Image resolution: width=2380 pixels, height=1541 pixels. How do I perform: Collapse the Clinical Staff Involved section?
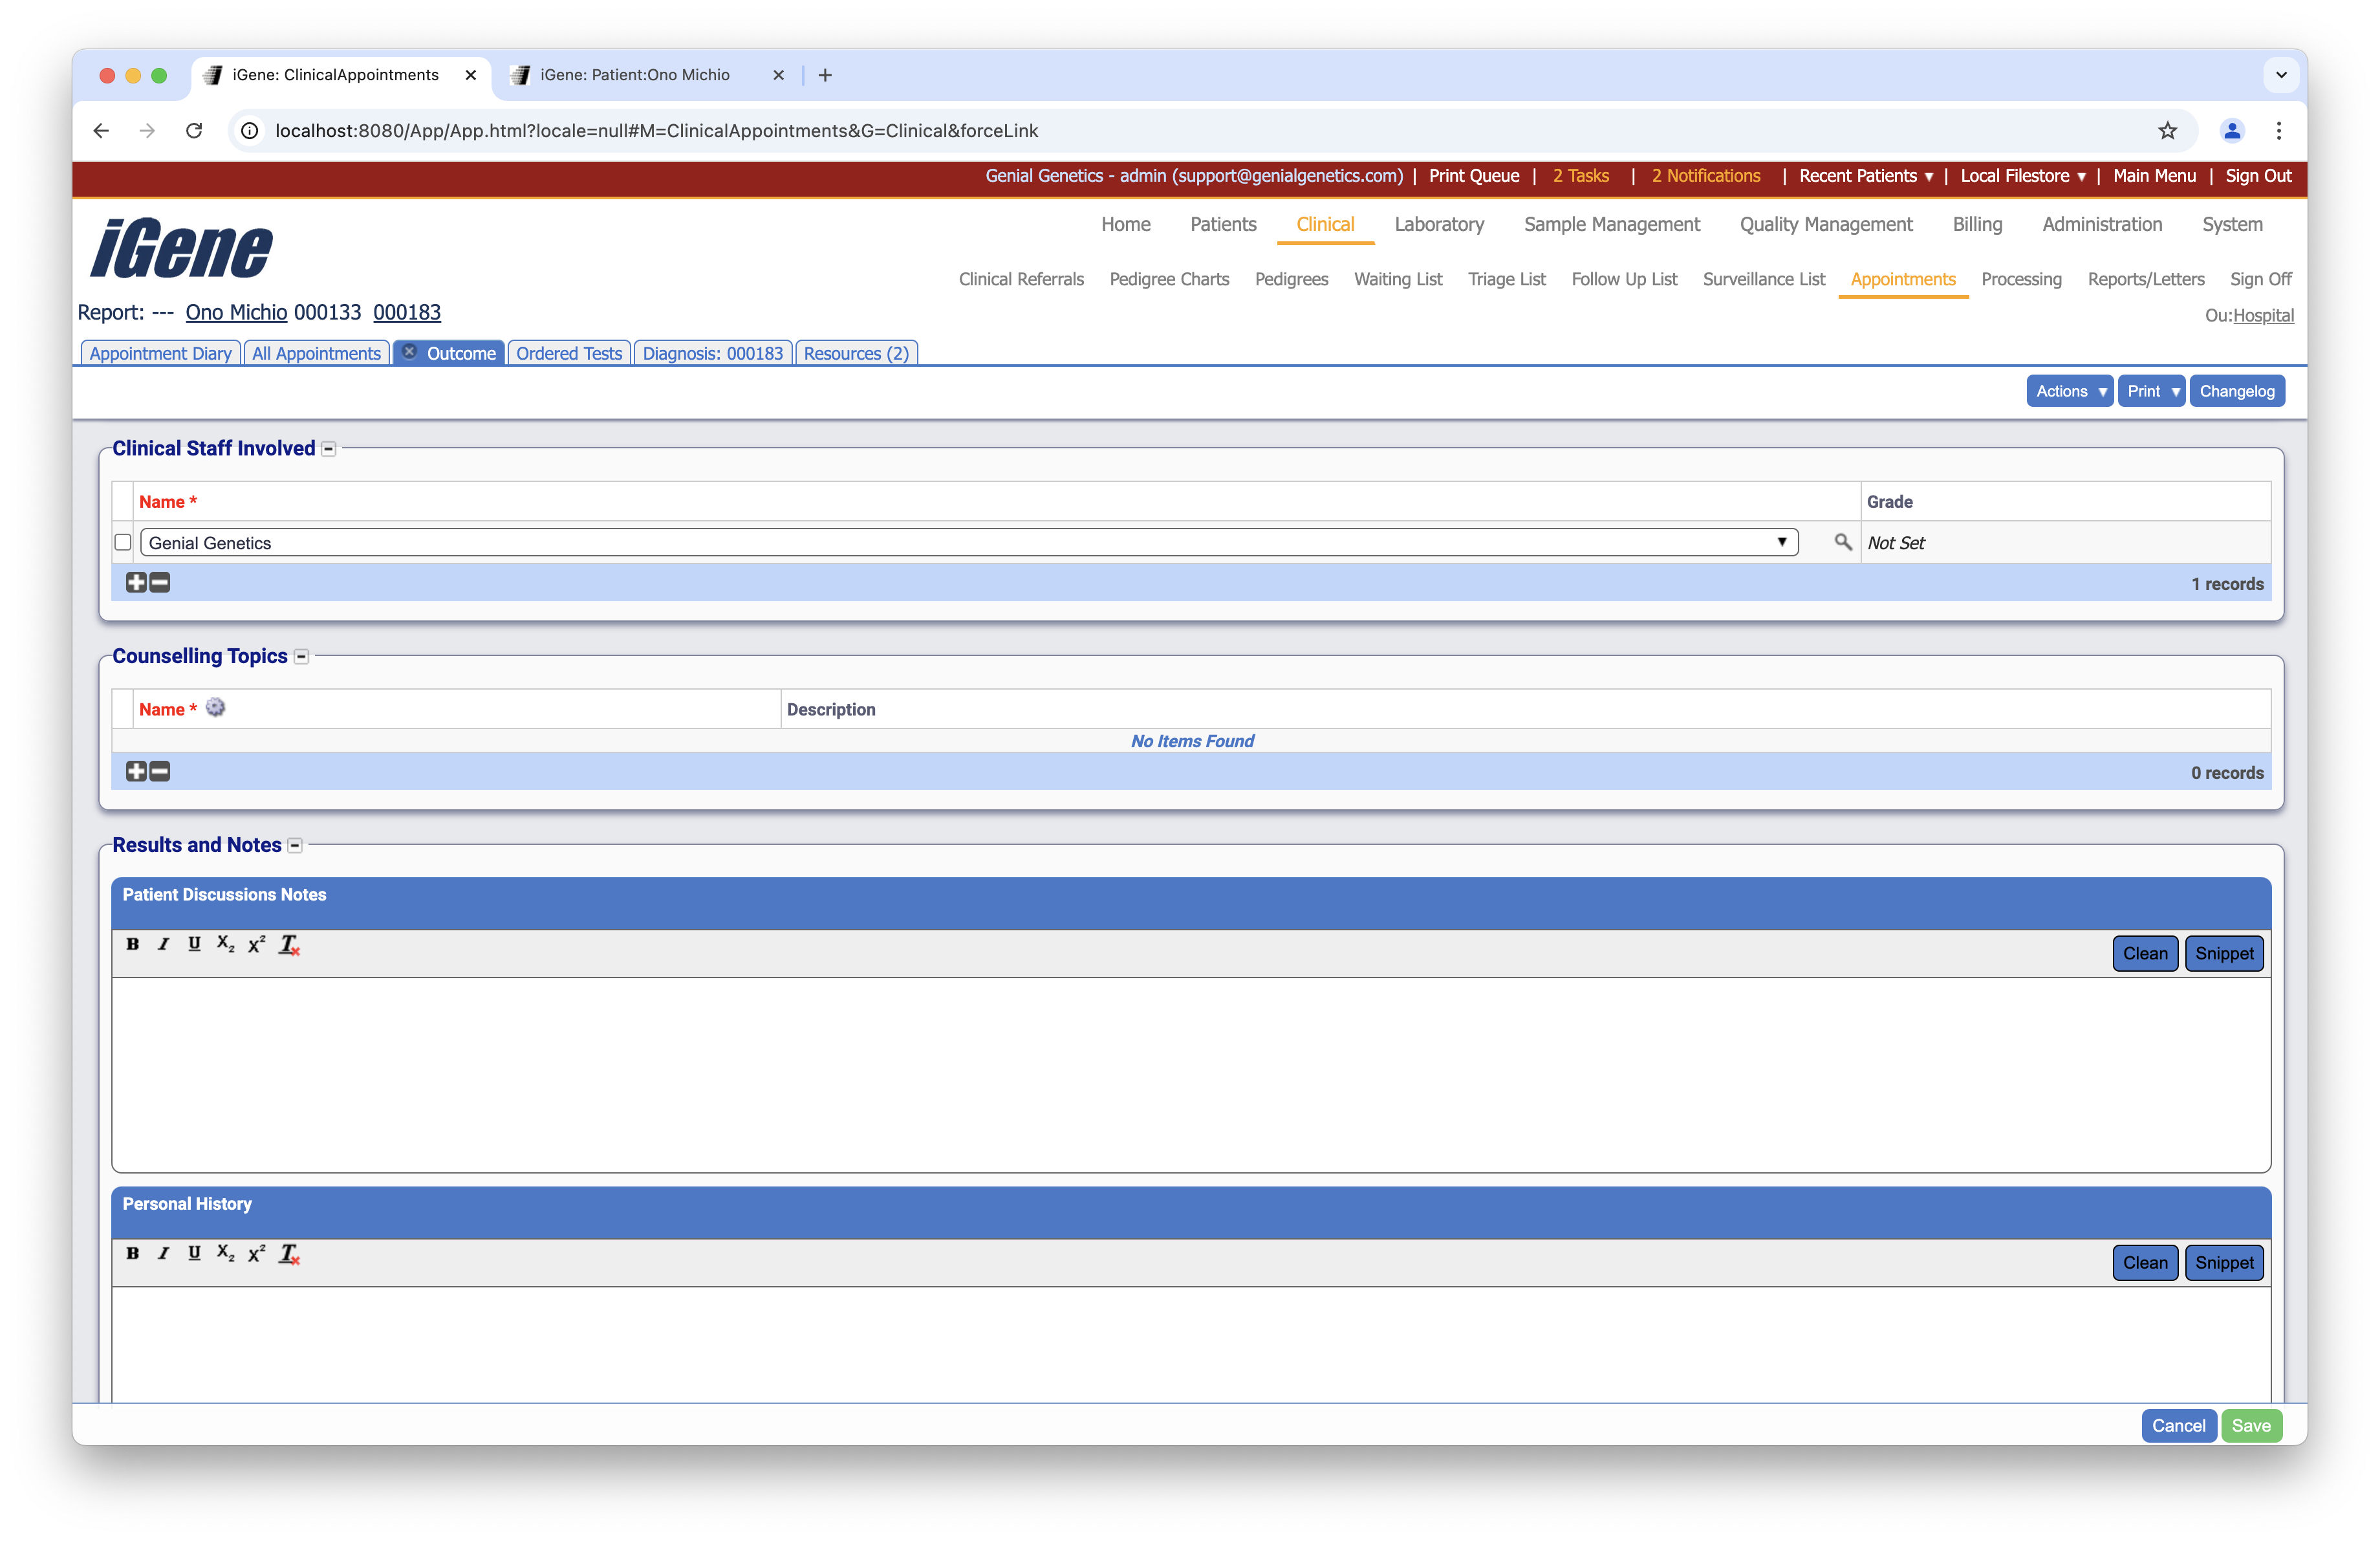[329, 449]
